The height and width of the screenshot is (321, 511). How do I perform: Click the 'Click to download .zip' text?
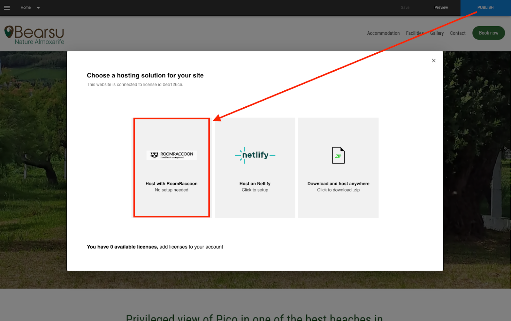[x=338, y=190]
